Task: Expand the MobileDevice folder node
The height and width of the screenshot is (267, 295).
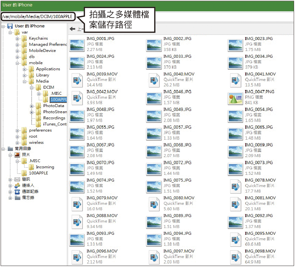Action: pyautogui.click(x=17, y=51)
